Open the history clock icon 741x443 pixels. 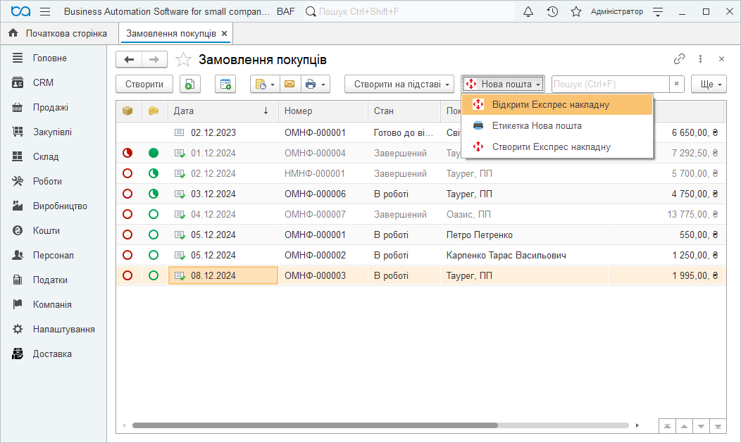pos(552,12)
